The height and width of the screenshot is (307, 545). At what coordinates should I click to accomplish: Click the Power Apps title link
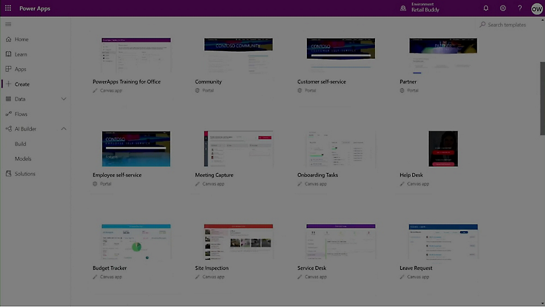click(35, 8)
